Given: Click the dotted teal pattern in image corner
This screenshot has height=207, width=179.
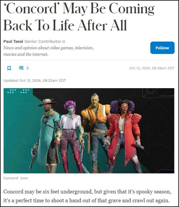Looking at the screenshot, I should (18, 91).
